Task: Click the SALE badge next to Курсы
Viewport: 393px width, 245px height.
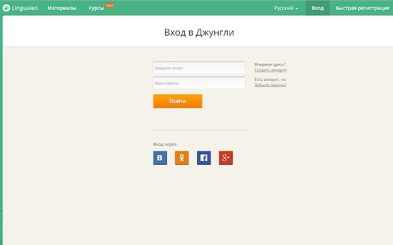Action: pos(110,6)
